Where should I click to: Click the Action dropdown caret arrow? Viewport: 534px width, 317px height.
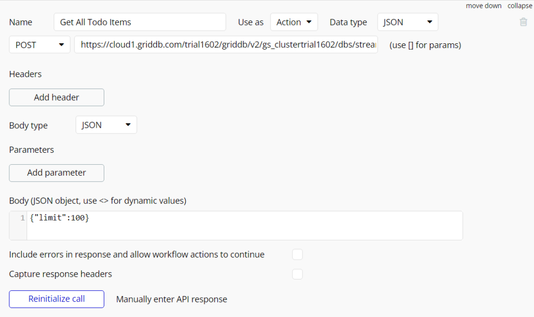pyautogui.click(x=309, y=22)
